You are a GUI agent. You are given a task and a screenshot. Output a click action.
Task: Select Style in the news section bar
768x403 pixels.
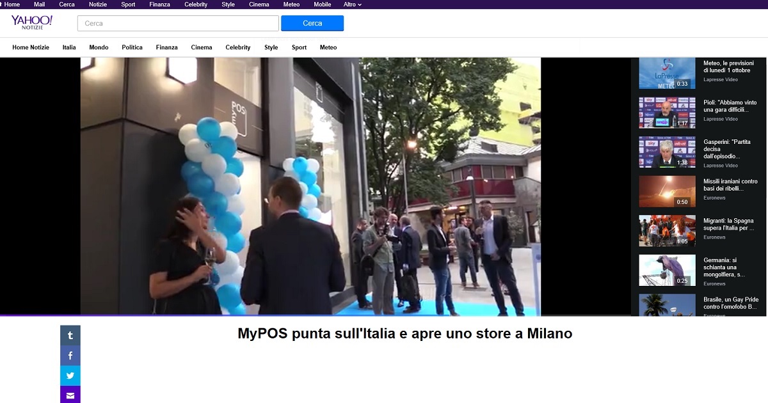(x=271, y=47)
